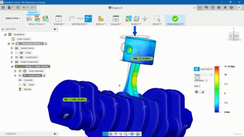This screenshot has width=244, height=137.
Task: Open the Display menu
Action: point(101,24)
